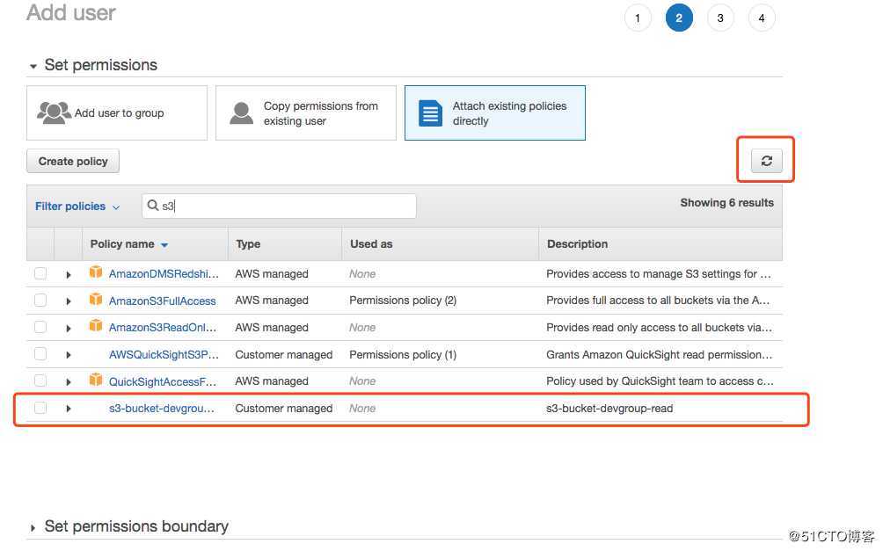Click the Create policy button
Image resolution: width=883 pixels, height=551 pixels.
73,161
